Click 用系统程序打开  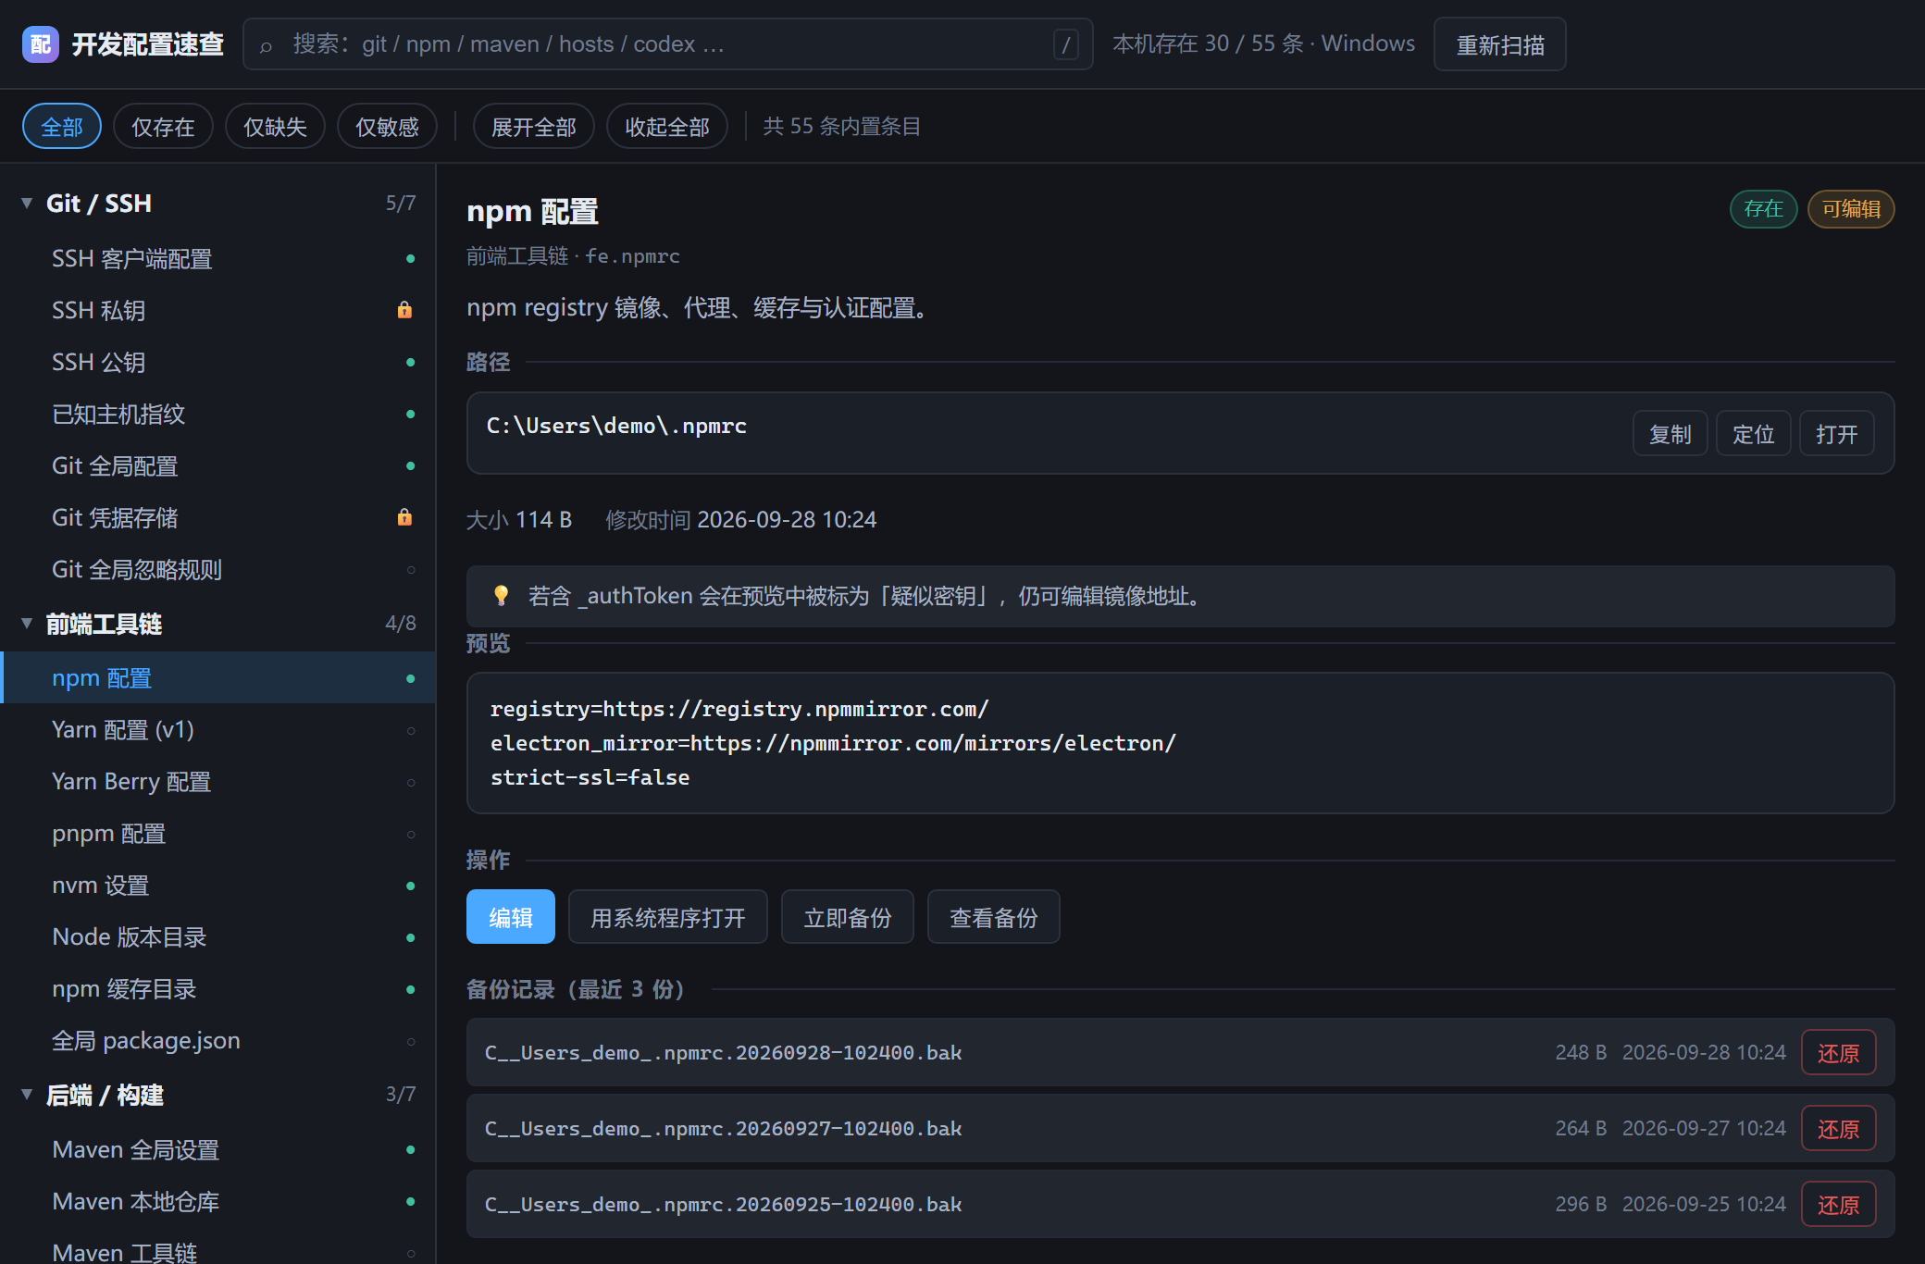(x=668, y=917)
